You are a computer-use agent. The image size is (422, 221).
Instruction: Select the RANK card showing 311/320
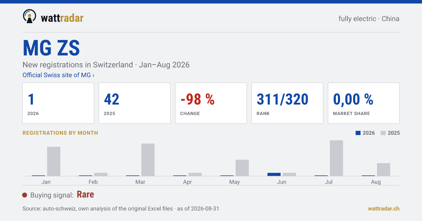coord(287,103)
